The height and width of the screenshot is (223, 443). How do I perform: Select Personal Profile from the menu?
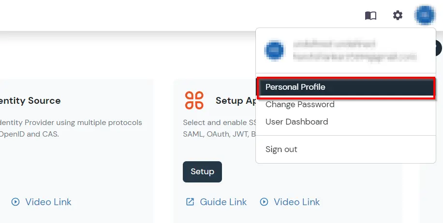[295, 87]
